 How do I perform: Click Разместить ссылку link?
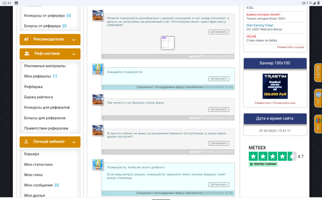pos(291,47)
